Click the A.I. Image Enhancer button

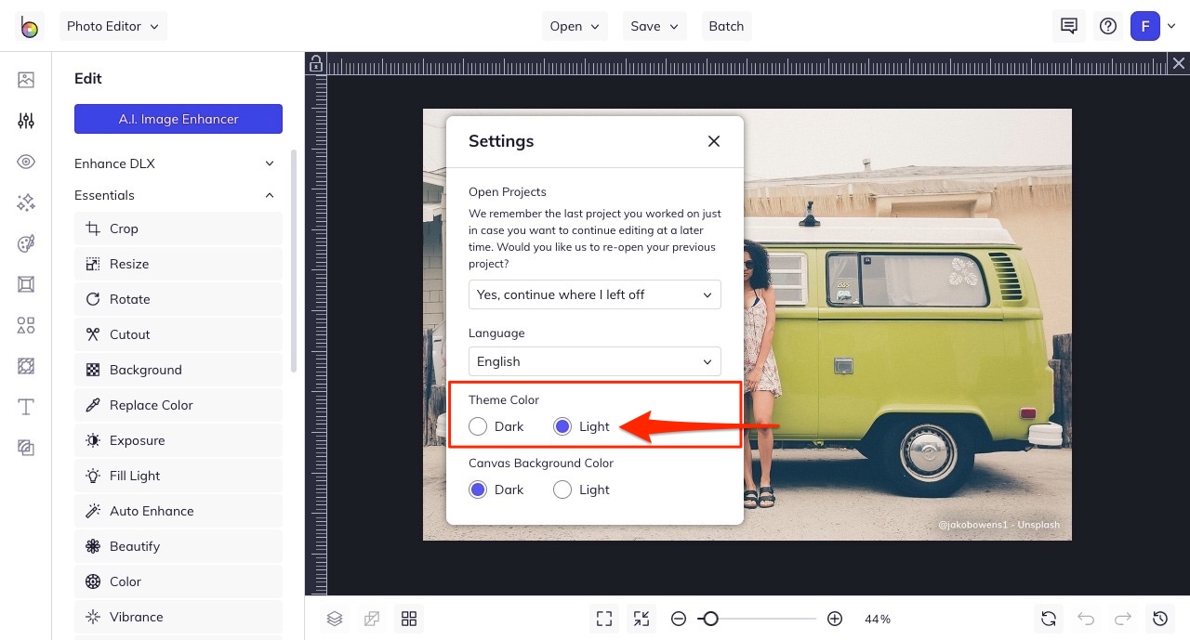[178, 119]
